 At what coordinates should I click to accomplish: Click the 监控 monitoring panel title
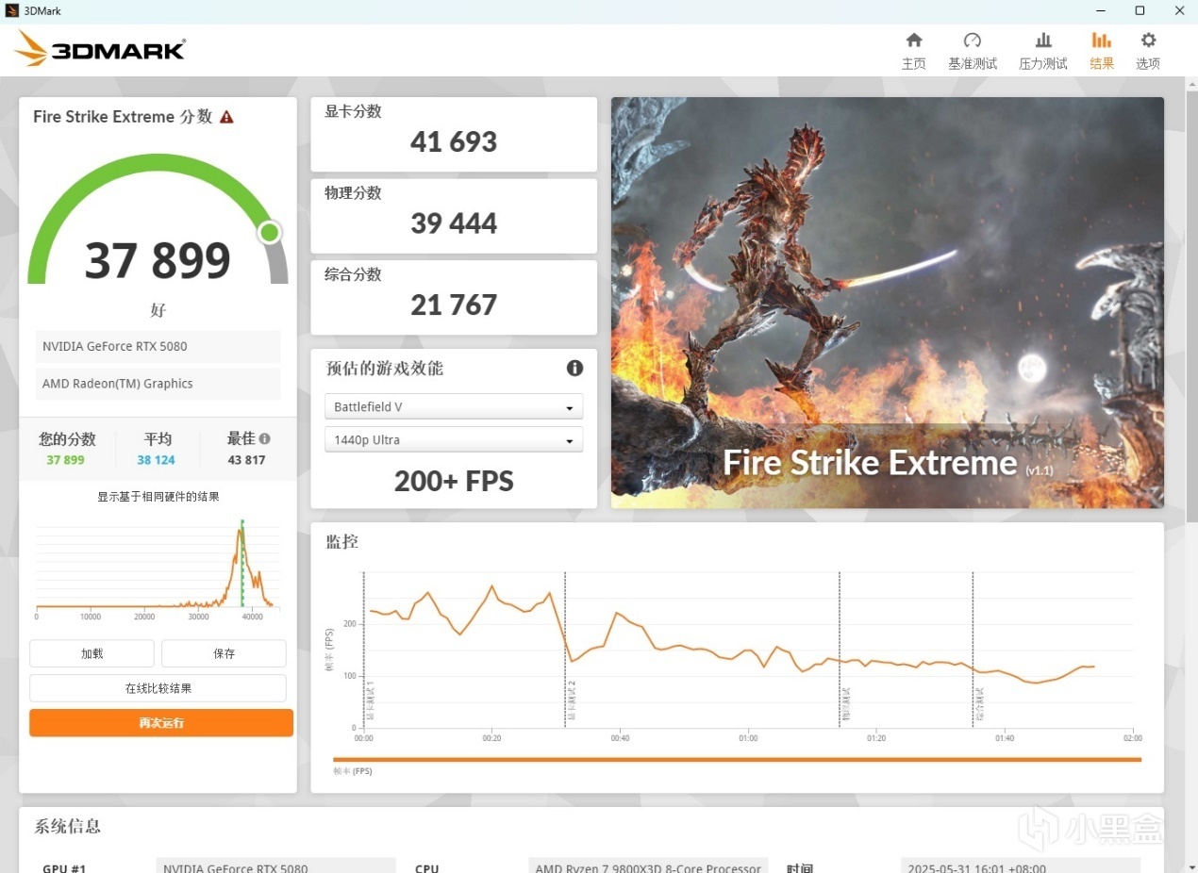pyautogui.click(x=342, y=542)
